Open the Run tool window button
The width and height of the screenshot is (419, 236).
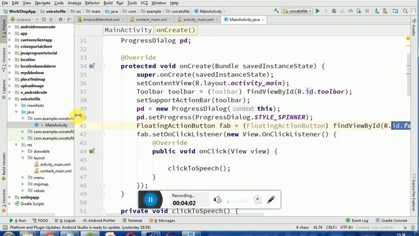(x=18, y=221)
